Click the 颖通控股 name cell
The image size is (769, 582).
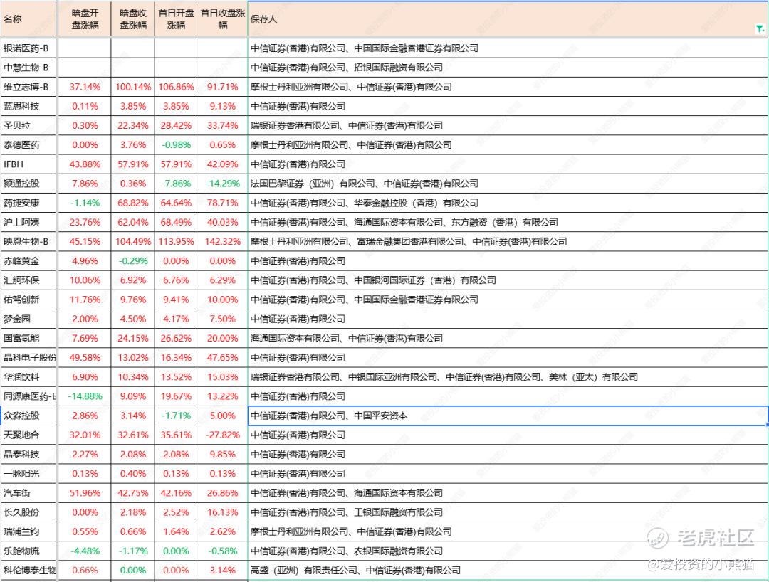(x=28, y=184)
